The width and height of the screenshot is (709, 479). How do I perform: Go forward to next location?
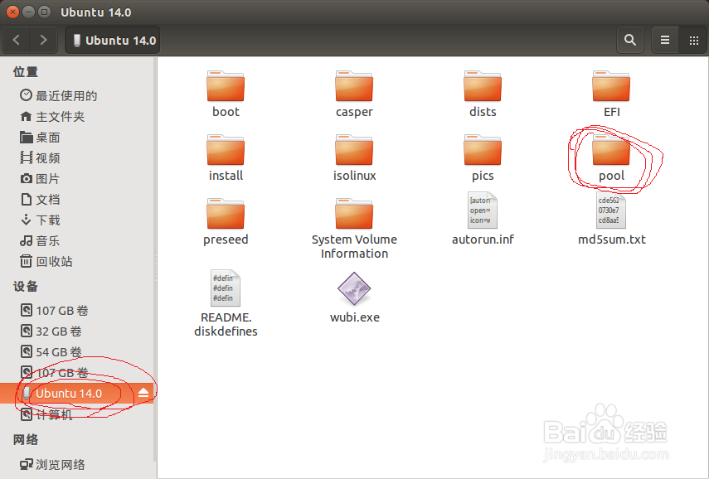(43, 41)
